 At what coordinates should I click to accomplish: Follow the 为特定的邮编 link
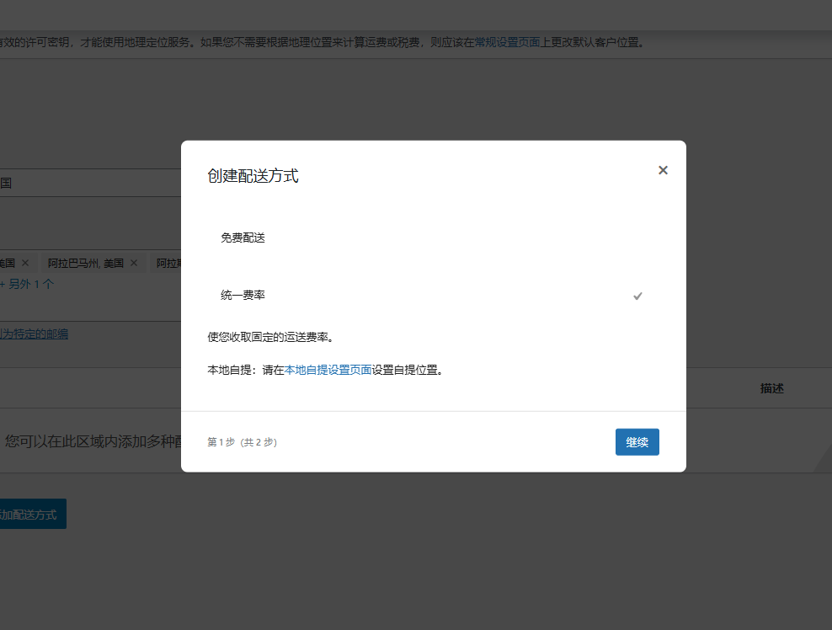coord(34,333)
